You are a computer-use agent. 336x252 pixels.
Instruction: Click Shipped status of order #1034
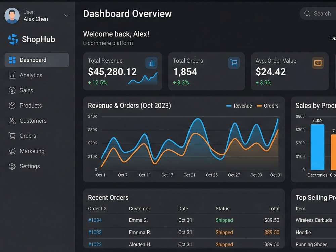point(224,220)
